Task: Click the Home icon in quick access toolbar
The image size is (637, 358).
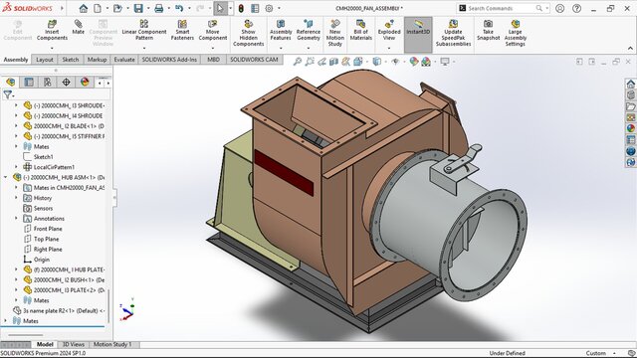Action: click(x=84, y=8)
